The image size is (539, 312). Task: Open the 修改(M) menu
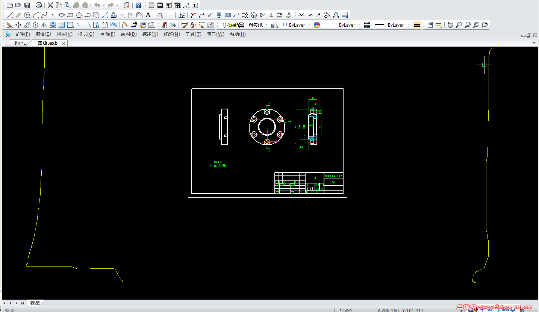pos(172,34)
